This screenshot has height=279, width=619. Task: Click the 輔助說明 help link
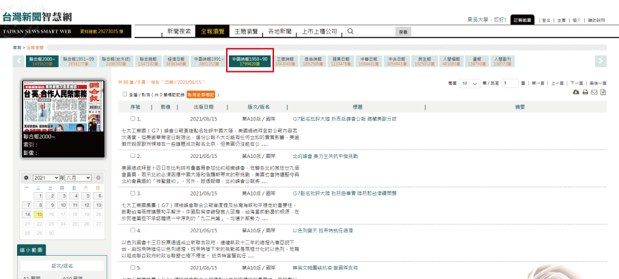coord(596,20)
